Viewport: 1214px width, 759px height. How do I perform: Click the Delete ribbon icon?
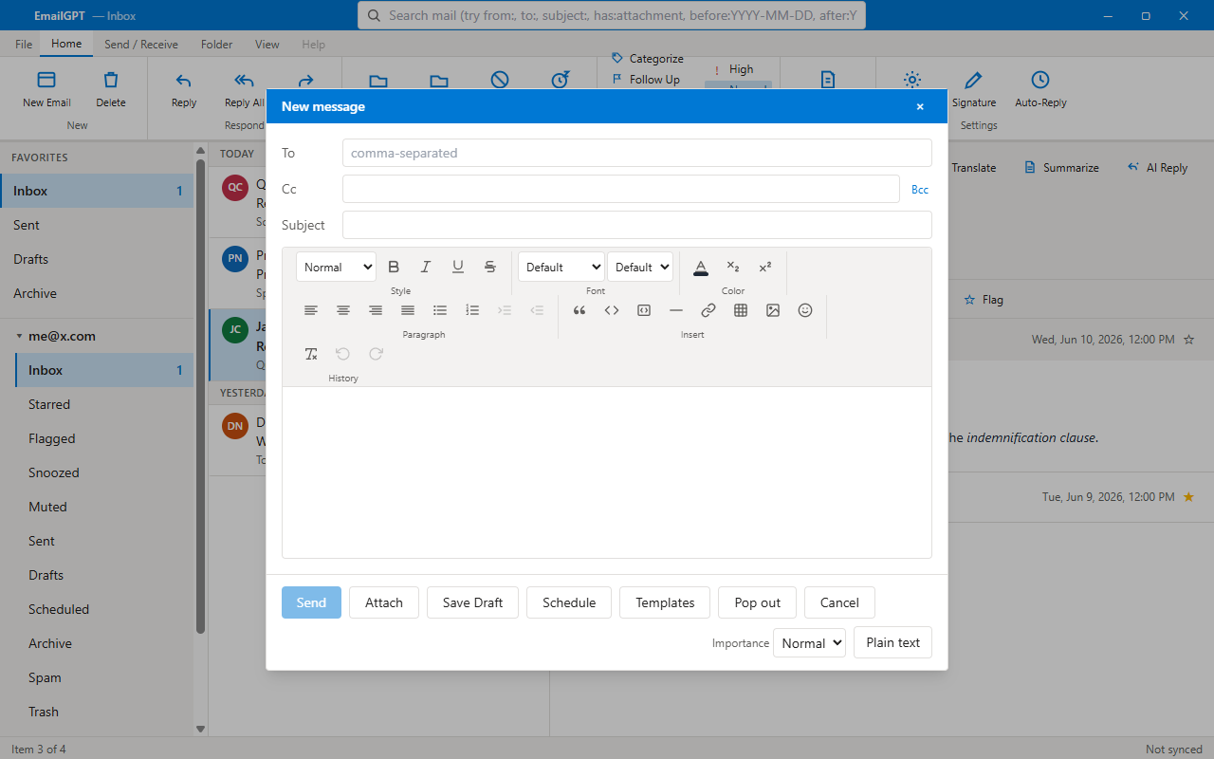pyautogui.click(x=111, y=89)
